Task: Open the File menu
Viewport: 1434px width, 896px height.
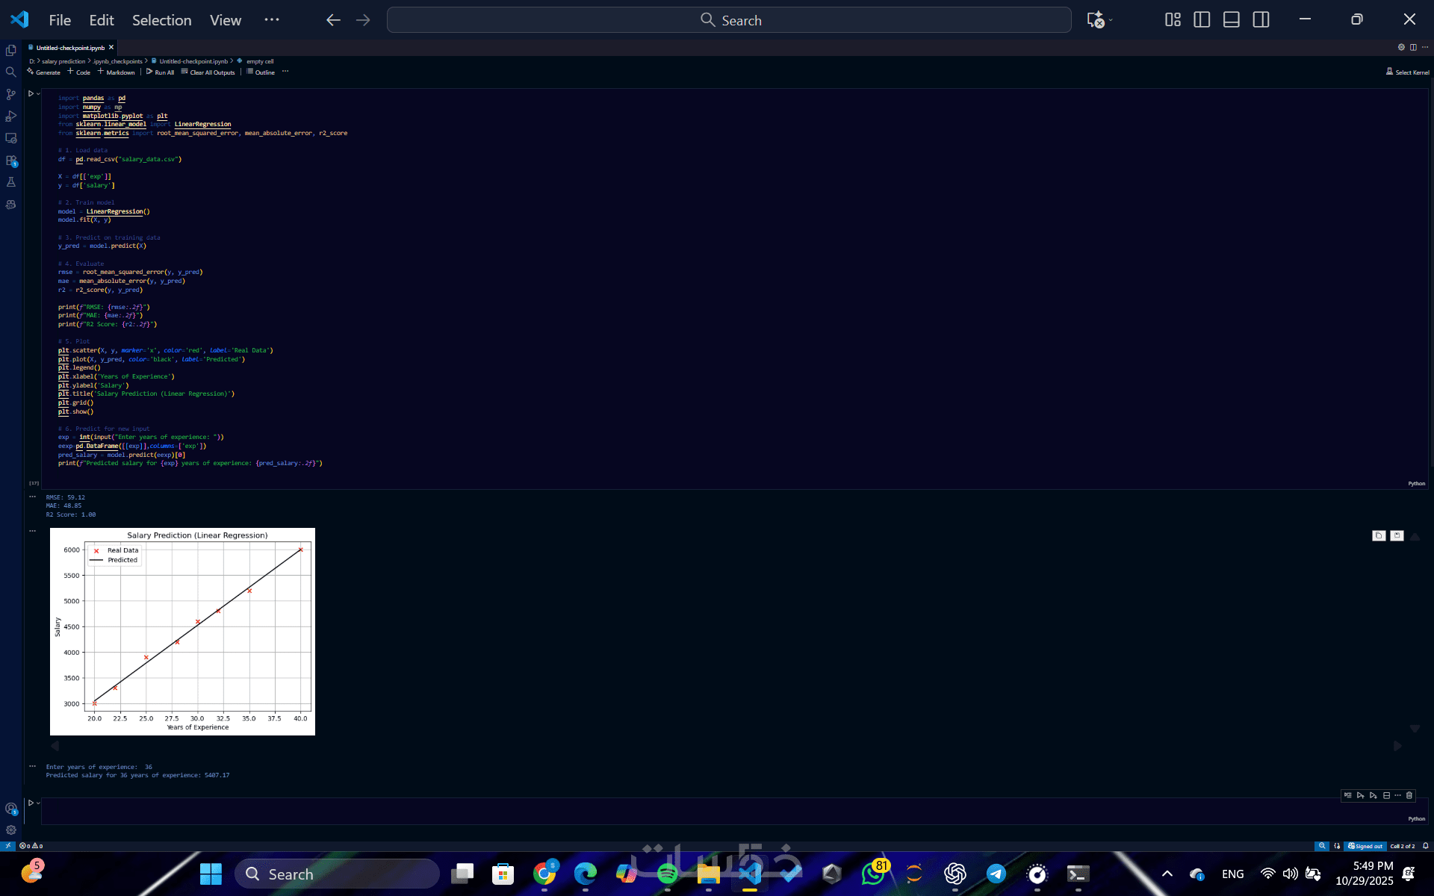Action: (x=60, y=20)
